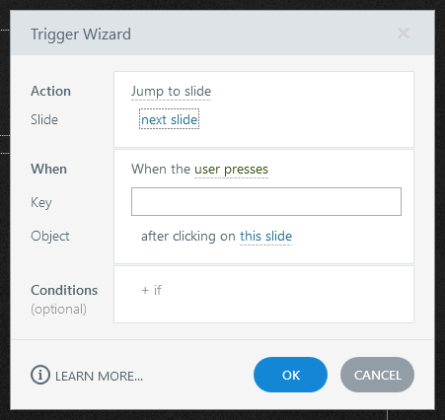
Task: Click the info icon beside Learn More
Action: pos(40,375)
